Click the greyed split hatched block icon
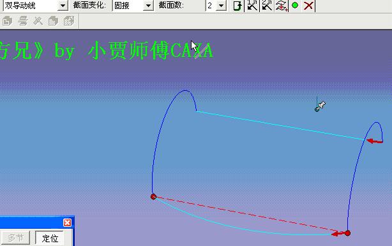The width and height of the screenshot is (392, 246). [x=69, y=21]
